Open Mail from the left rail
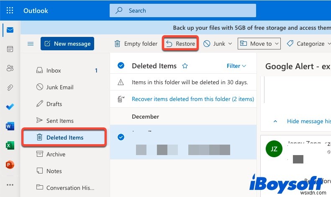This screenshot has width=331, height=197. pyautogui.click(x=10, y=30)
